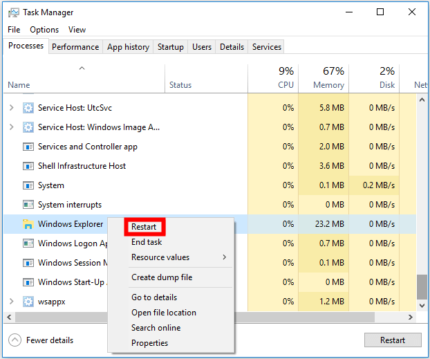Select the Processes tab
Image resolution: width=430 pixels, height=359 pixels.
26,46
